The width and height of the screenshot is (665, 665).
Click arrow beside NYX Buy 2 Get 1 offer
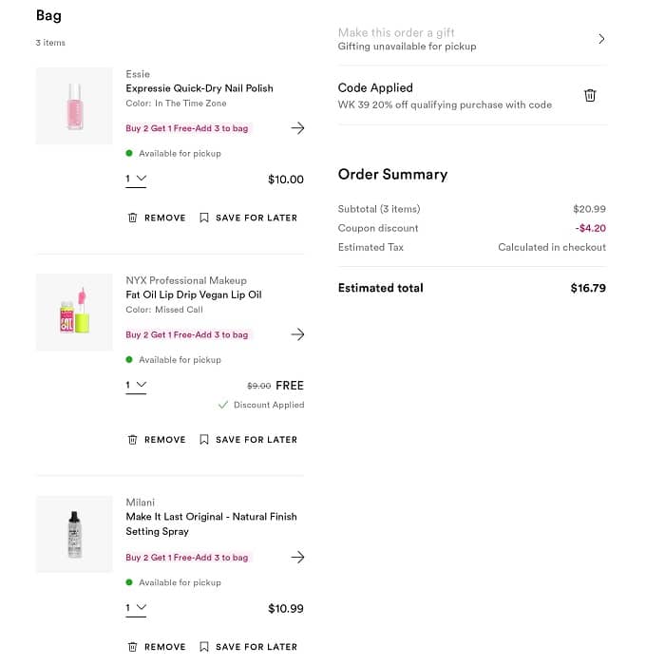click(297, 334)
